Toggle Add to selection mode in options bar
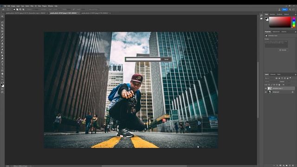 pos(17,9)
